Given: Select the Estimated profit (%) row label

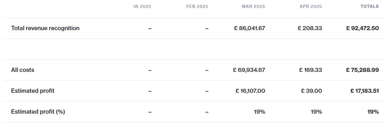Looking at the screenshot, I should click(38, 112).
